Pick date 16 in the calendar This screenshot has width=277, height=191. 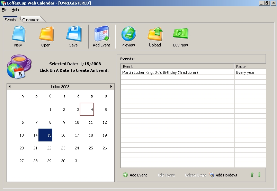(63, 135)
